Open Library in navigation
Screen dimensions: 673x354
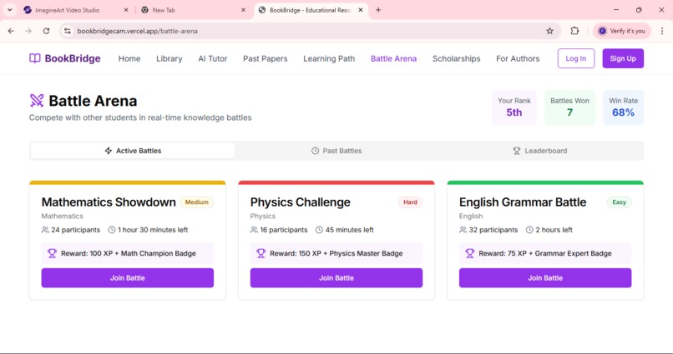170,58
